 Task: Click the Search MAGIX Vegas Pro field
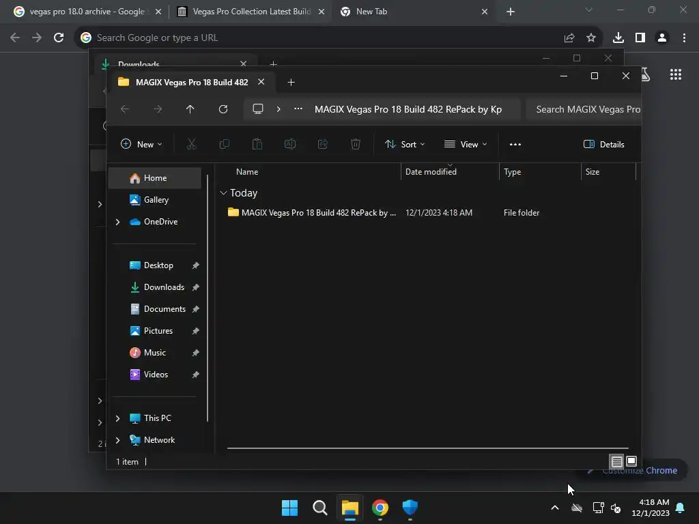[x=583, y=109]
